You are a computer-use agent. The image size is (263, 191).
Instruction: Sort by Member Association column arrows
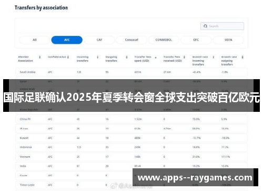coord(40,57)
